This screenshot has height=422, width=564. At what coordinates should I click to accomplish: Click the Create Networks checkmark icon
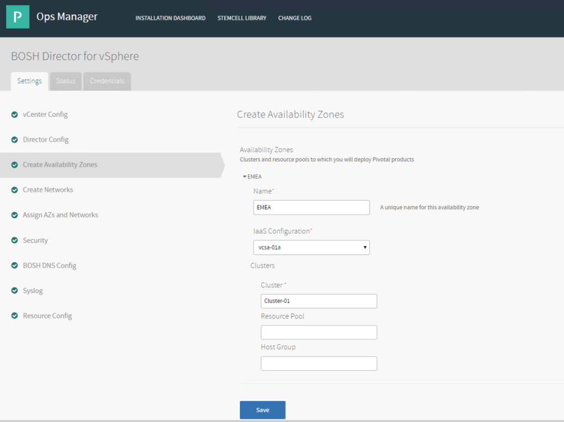pyautogui.click(x=14, y=190)
